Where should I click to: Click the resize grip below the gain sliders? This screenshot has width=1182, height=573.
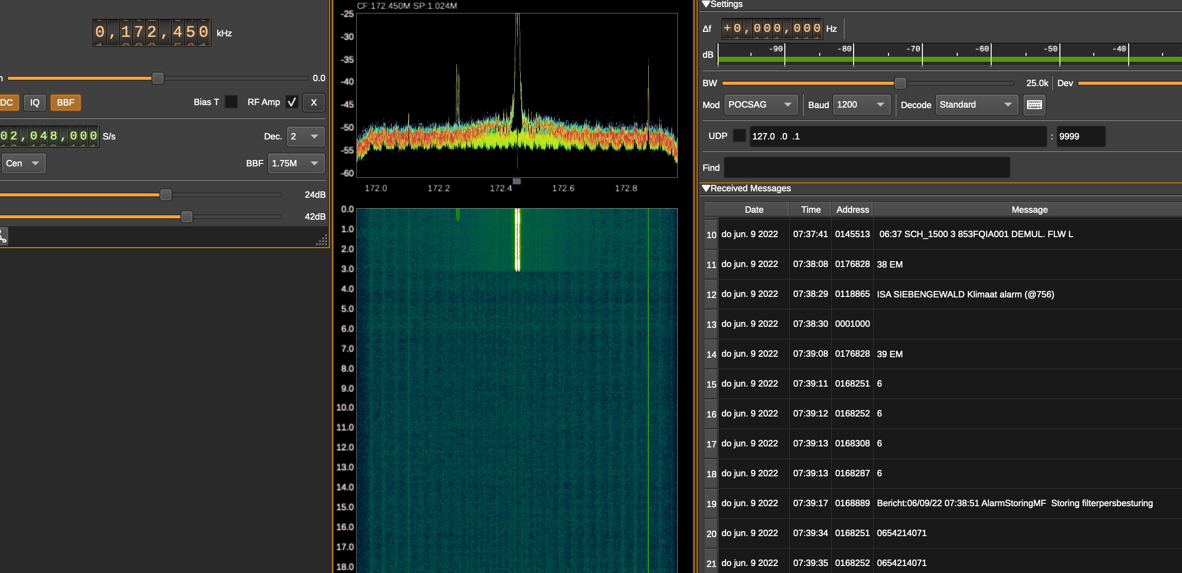(321, 241)
